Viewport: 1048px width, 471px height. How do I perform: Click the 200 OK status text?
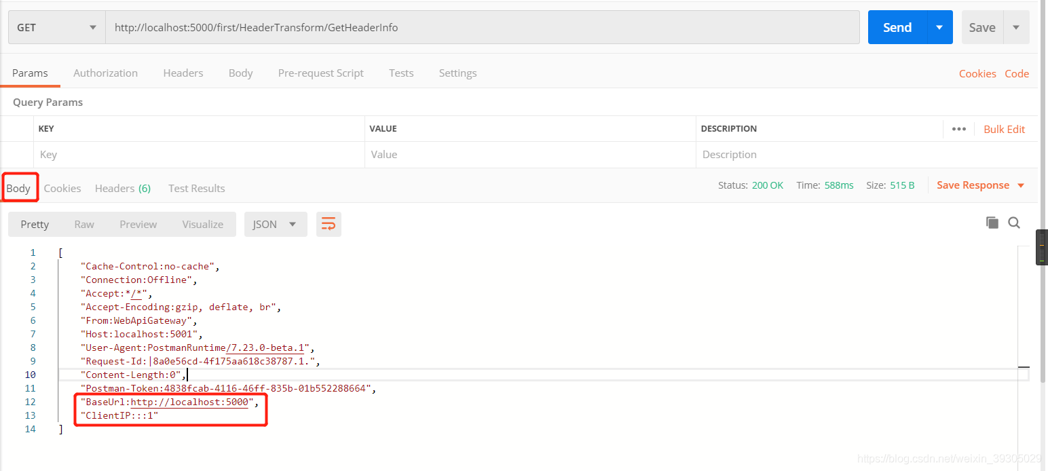coord(768,185)
